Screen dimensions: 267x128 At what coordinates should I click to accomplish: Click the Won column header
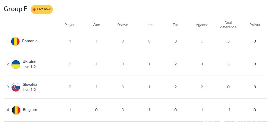[x=96, y=25]
